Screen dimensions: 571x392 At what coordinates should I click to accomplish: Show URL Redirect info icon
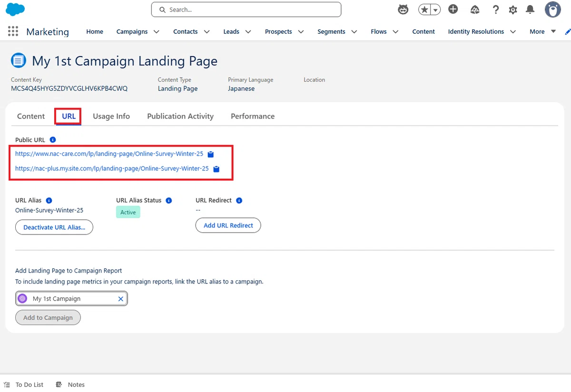pos(239,200)
